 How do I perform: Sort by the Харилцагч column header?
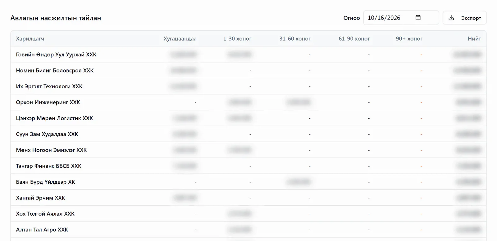pos(30,39)
